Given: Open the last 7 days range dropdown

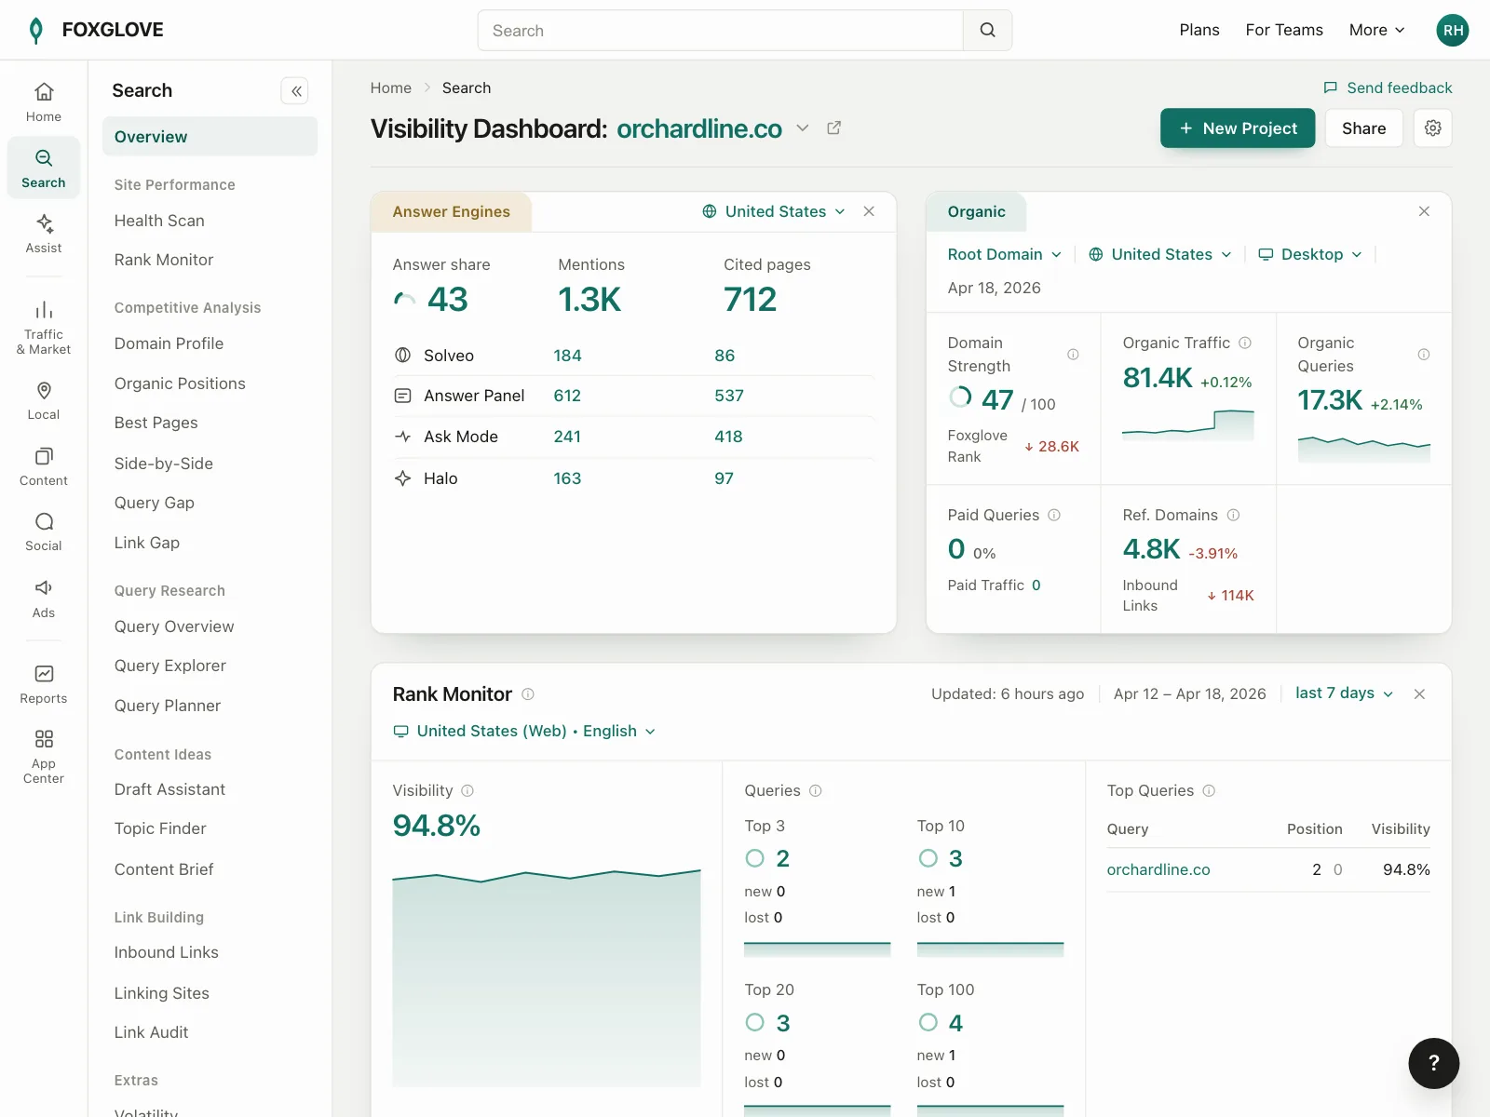Looking at the screenshot, I should click(1344, 693).
